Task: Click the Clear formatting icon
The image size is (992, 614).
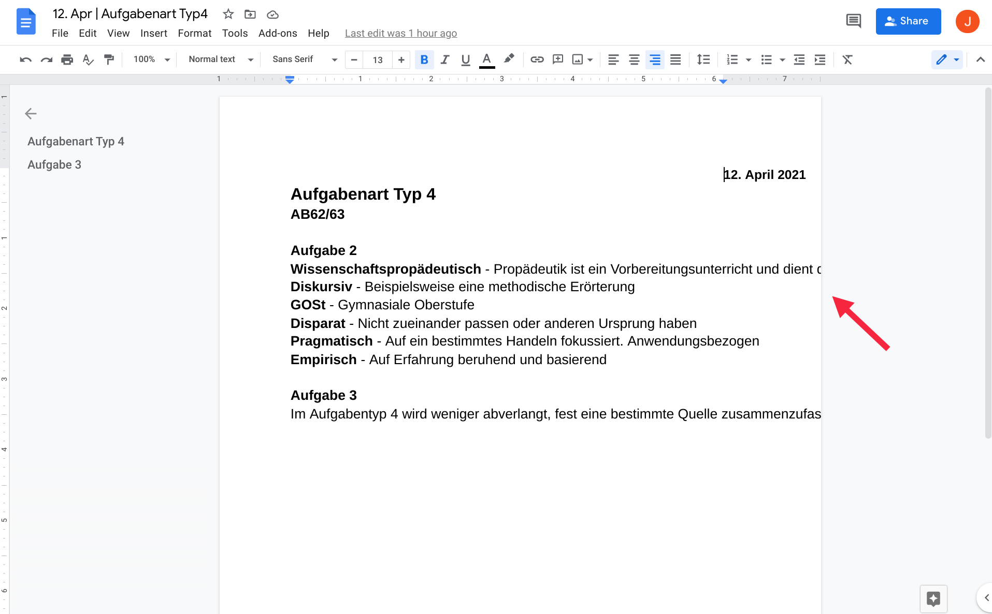Action: pyautogui.click(x=847, y=59)
